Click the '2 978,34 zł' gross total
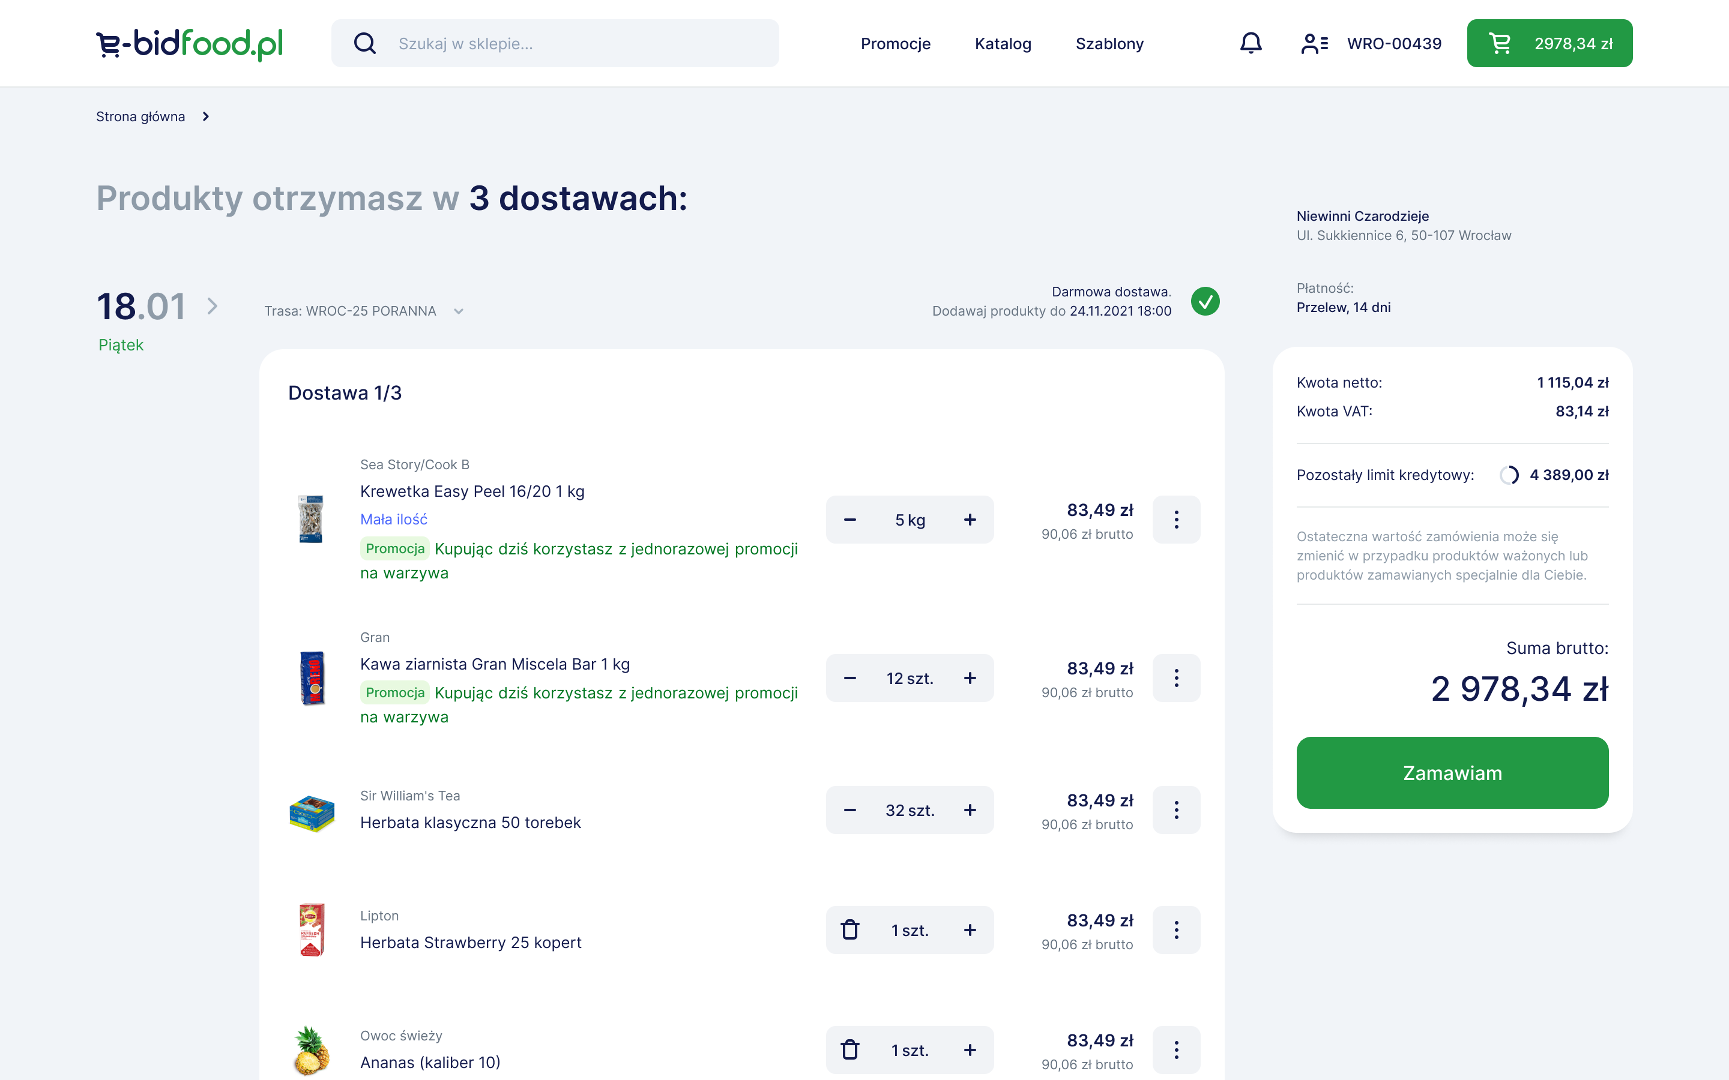This screenshot has width=1729, height=1080. click(1519, 689)
